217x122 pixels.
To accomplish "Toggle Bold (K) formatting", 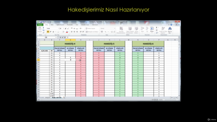I will [48, 32].
